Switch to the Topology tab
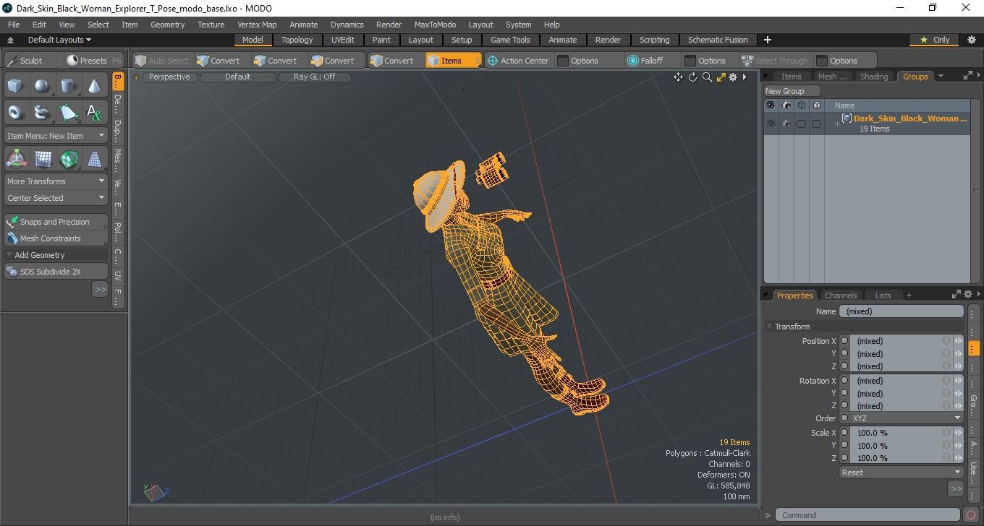The image size is (984, 526). click(x=297, y=40)
